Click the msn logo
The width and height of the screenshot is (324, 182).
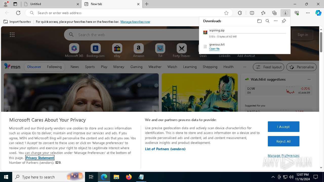coord(12,66)
